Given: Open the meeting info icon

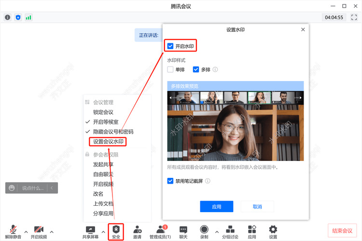Looking at the screenshot, I should tap(8, 17).
